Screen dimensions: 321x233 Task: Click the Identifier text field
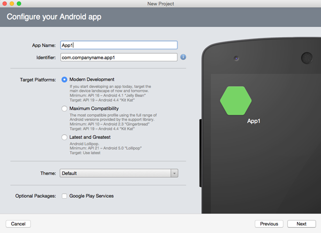tap(118, 57)
